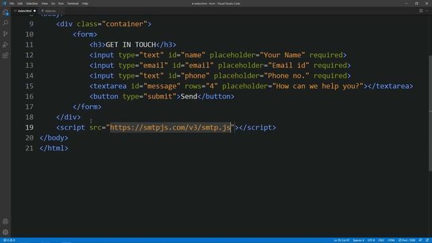Open the File menu

click(x=11, y=3)
